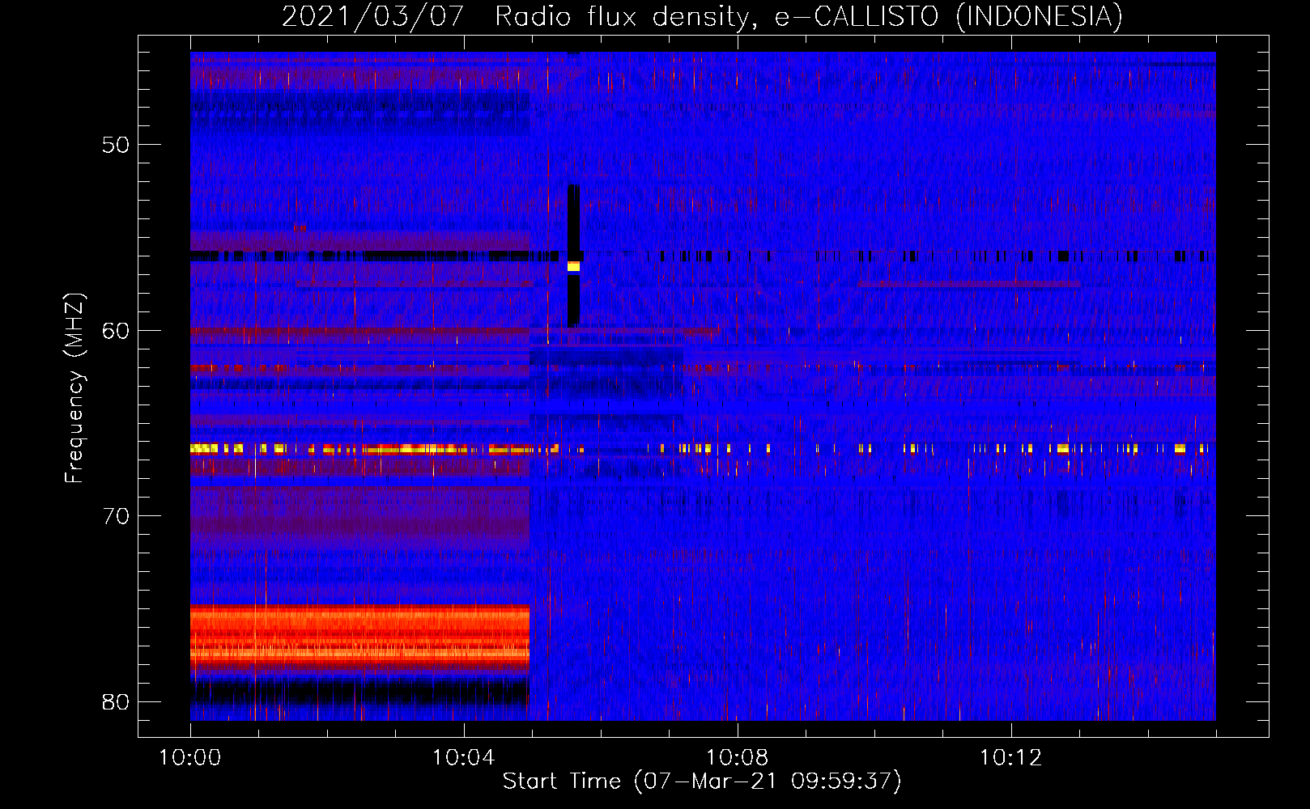Click the '10:04' time tick label
This screenshot has height=809, width=1310.
coord(463,758)
